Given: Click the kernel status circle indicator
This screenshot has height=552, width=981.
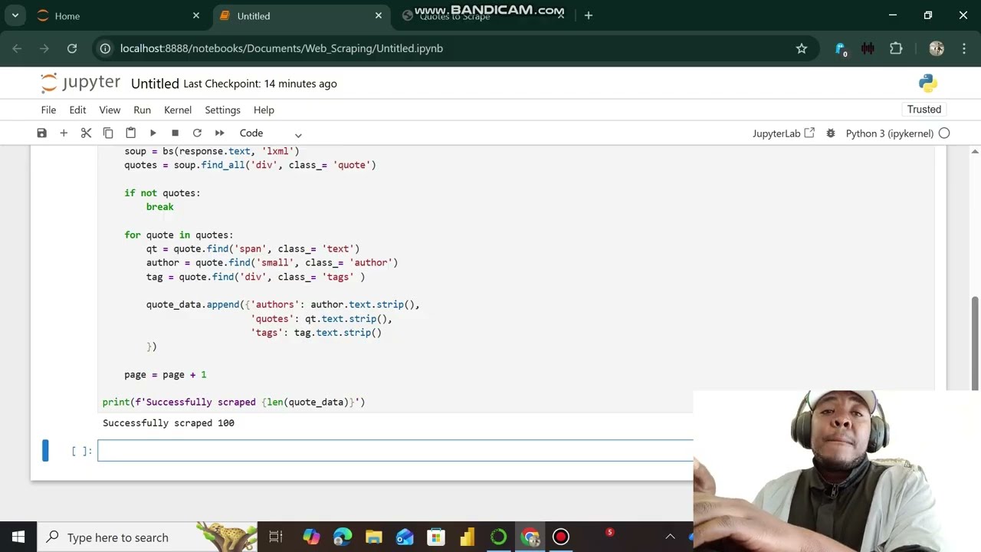Looking at the screenshot, I should [x=944, y=133].
